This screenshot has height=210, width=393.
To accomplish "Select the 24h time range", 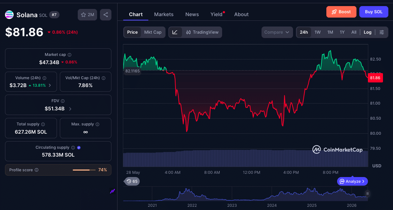I will 304,32.
